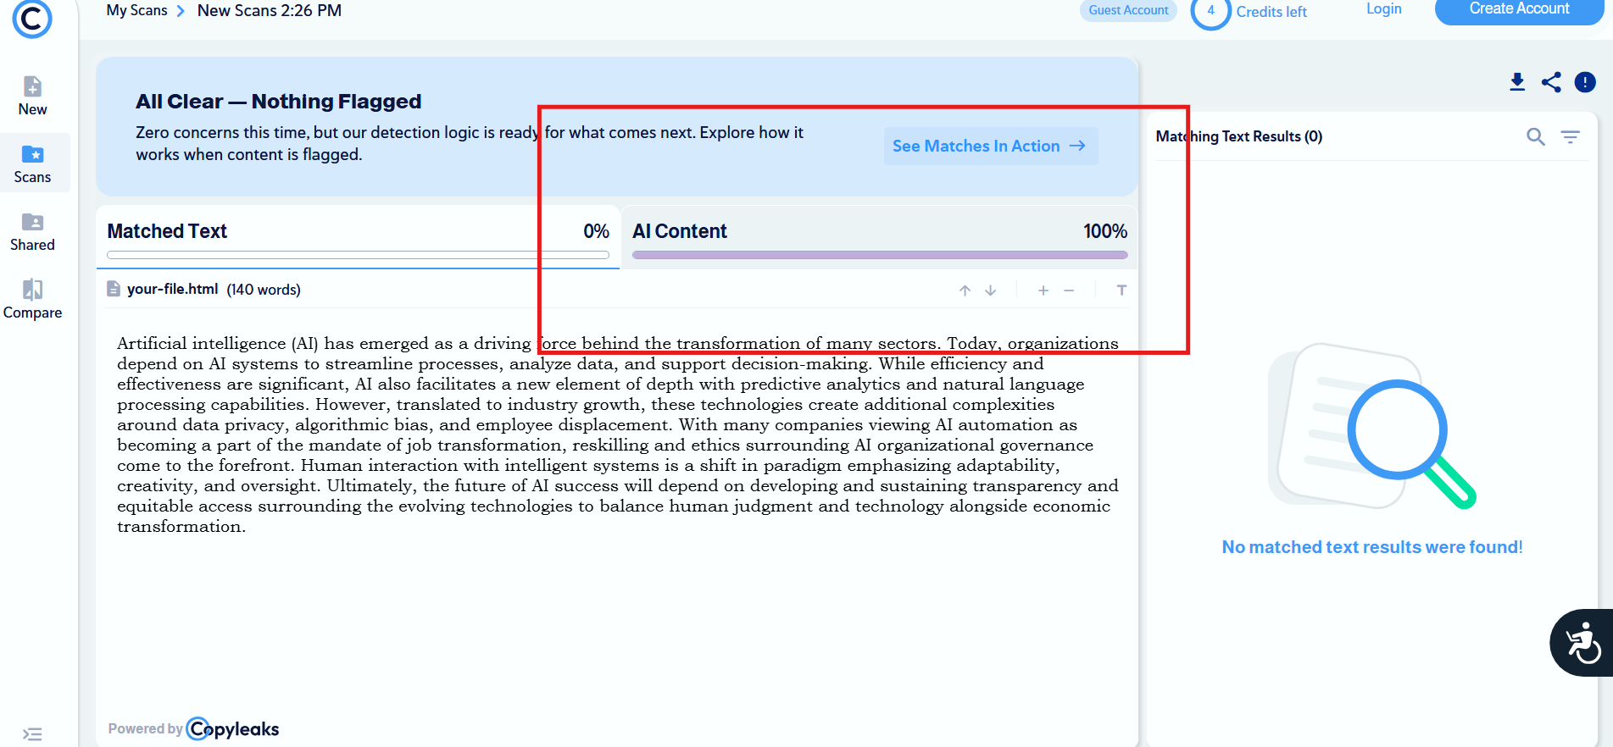Open the Compare tool
Viewport: 1613px width, 747px height.
click(32, 299)
